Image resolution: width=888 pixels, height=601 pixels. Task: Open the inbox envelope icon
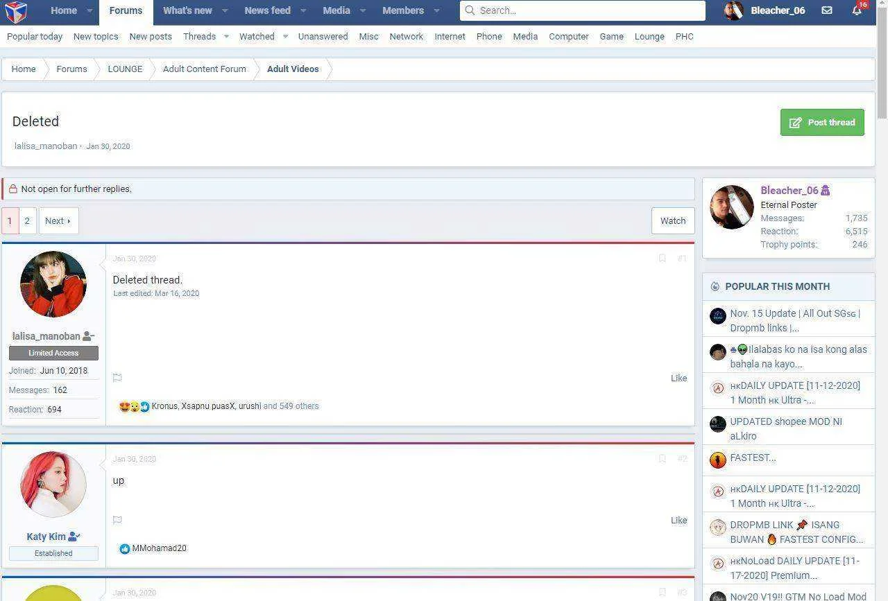[x=827, y=10]
